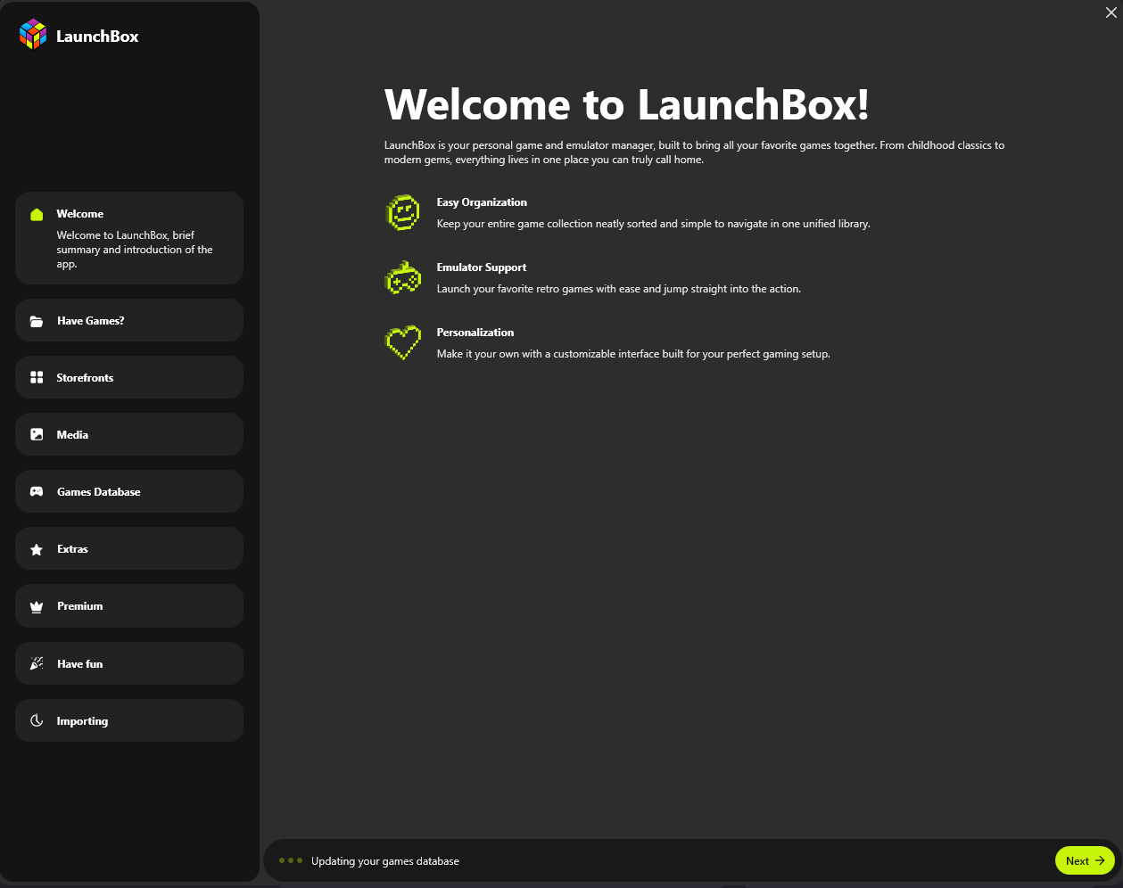
Task: Click the crown icon beside Premium
Action: 37,607
